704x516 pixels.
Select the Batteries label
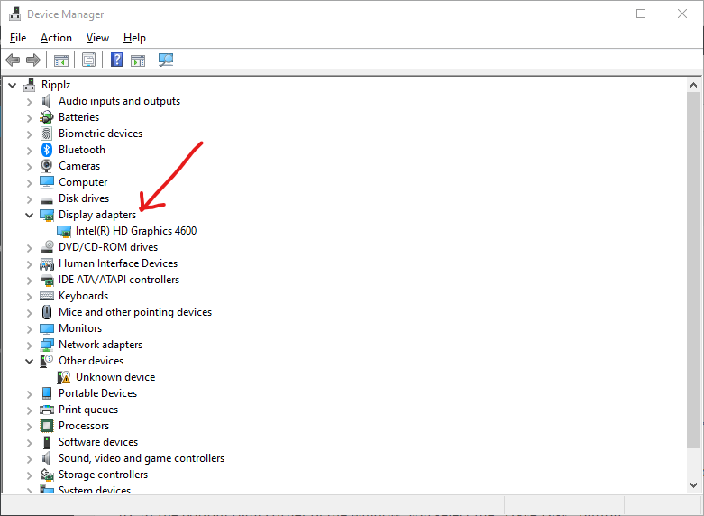78,117
